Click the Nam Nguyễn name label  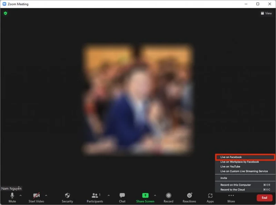(11, 188)
